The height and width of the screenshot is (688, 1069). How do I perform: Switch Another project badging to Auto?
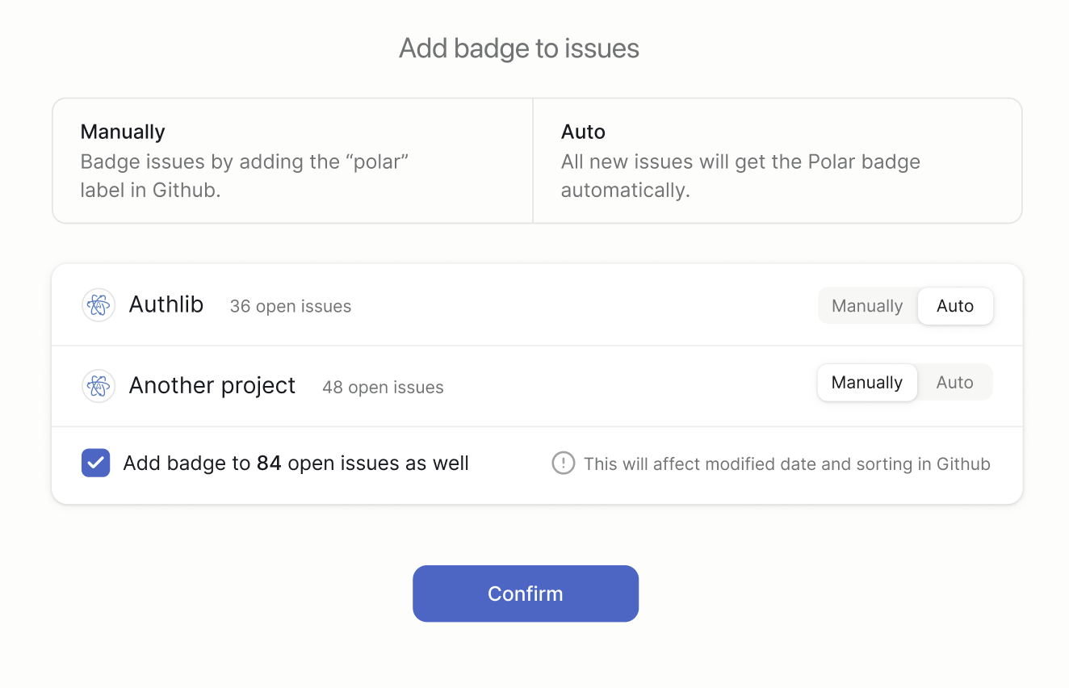click(954, 382)
